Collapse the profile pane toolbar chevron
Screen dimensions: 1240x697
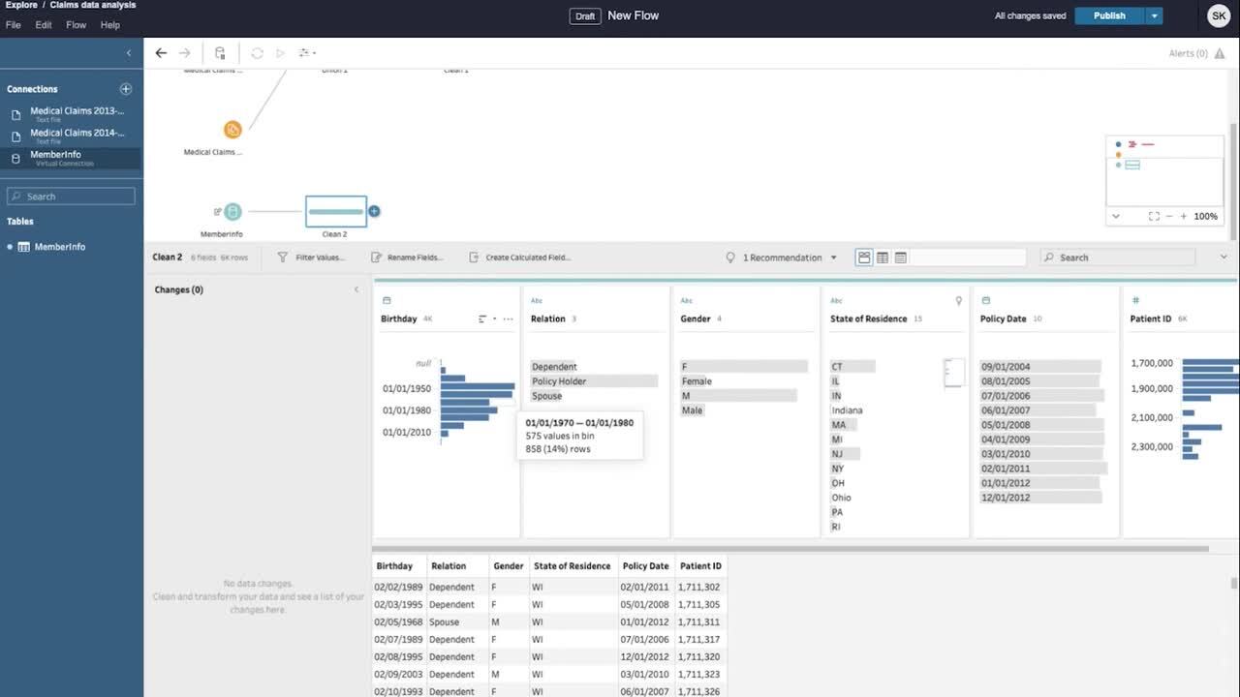tap(1224, 257)
